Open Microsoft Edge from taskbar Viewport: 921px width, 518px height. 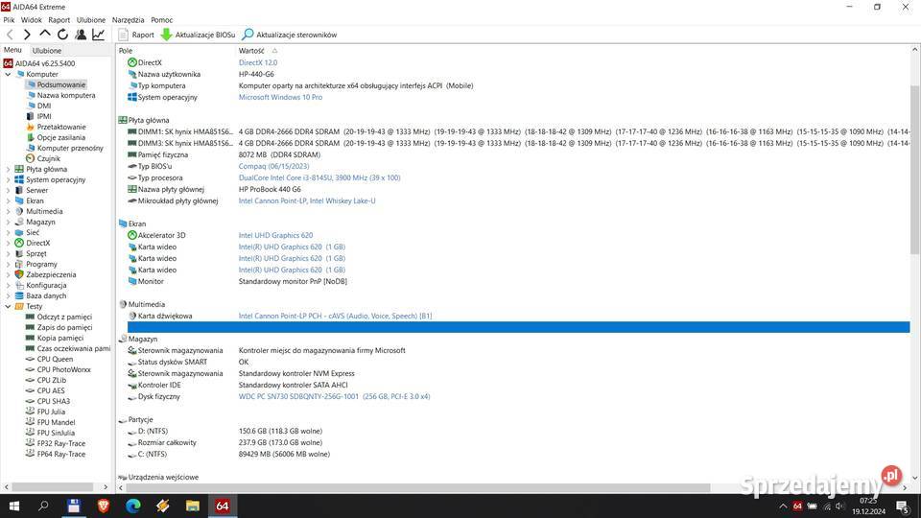133,506
